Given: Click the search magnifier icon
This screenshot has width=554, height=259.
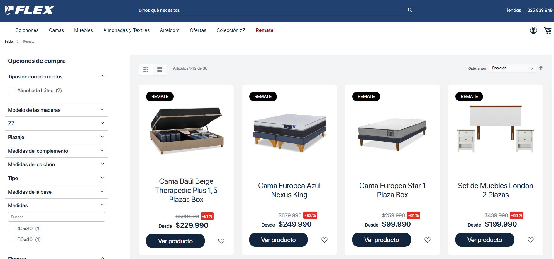Looking at the screenshot, I should point(410,10).
